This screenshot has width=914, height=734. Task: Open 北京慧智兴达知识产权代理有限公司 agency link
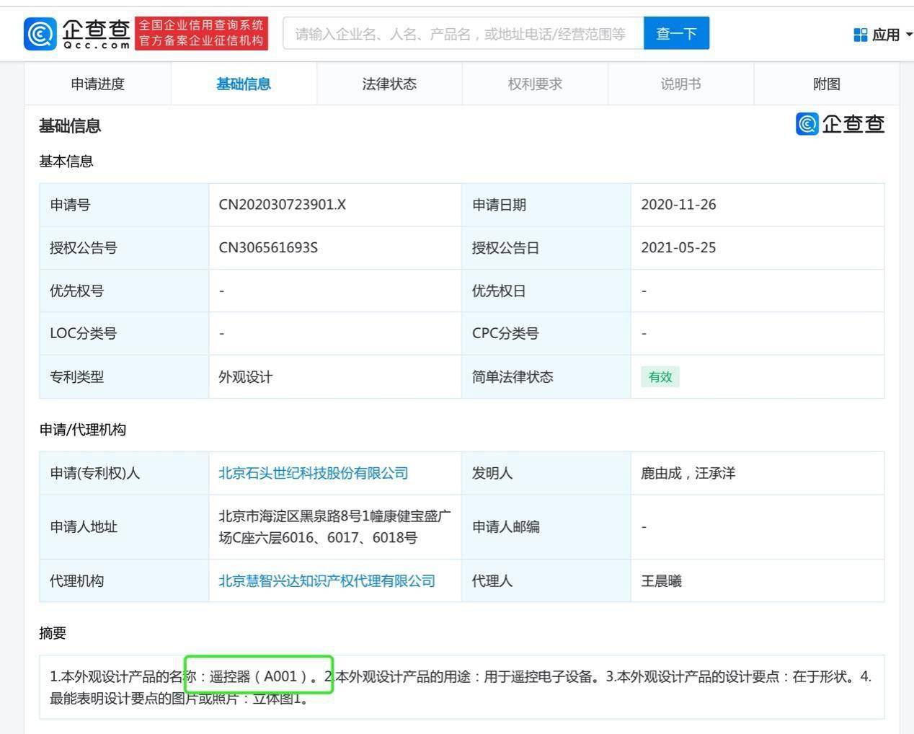click(x=327, y=581)
